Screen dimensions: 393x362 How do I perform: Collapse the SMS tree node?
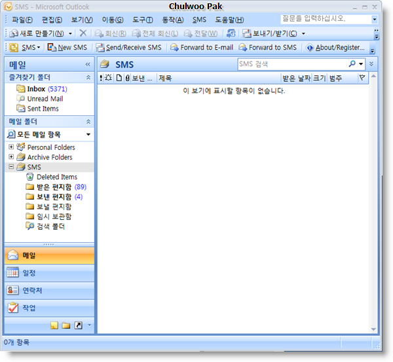pos(11,166)
